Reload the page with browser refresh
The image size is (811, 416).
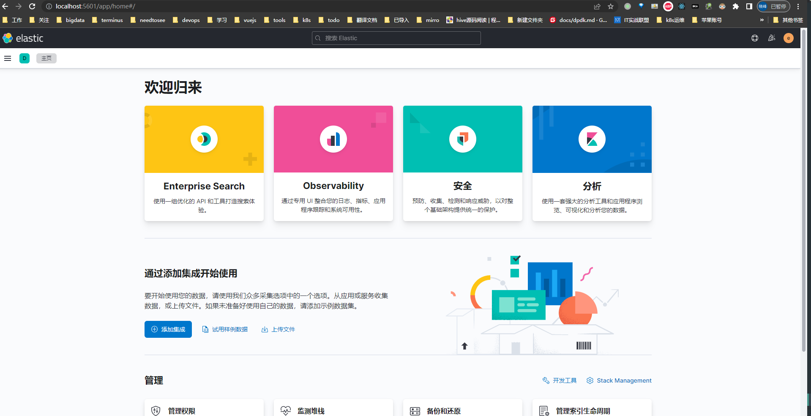tap(32, 6)
